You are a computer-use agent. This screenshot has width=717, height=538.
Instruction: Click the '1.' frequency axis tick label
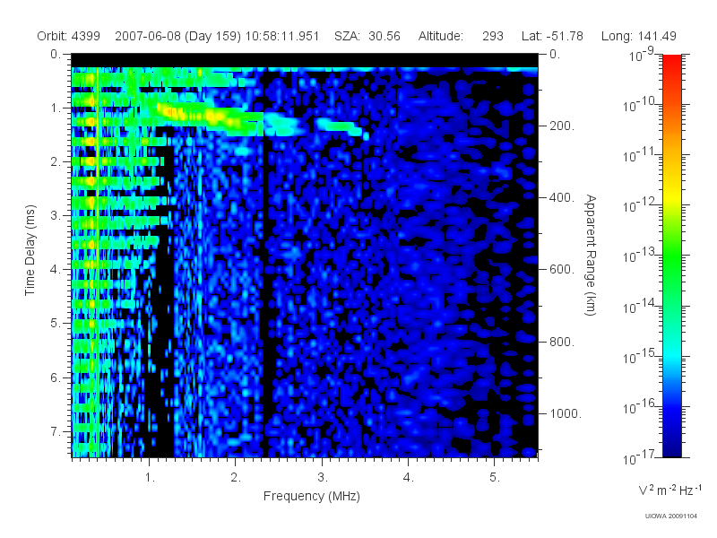150,478
